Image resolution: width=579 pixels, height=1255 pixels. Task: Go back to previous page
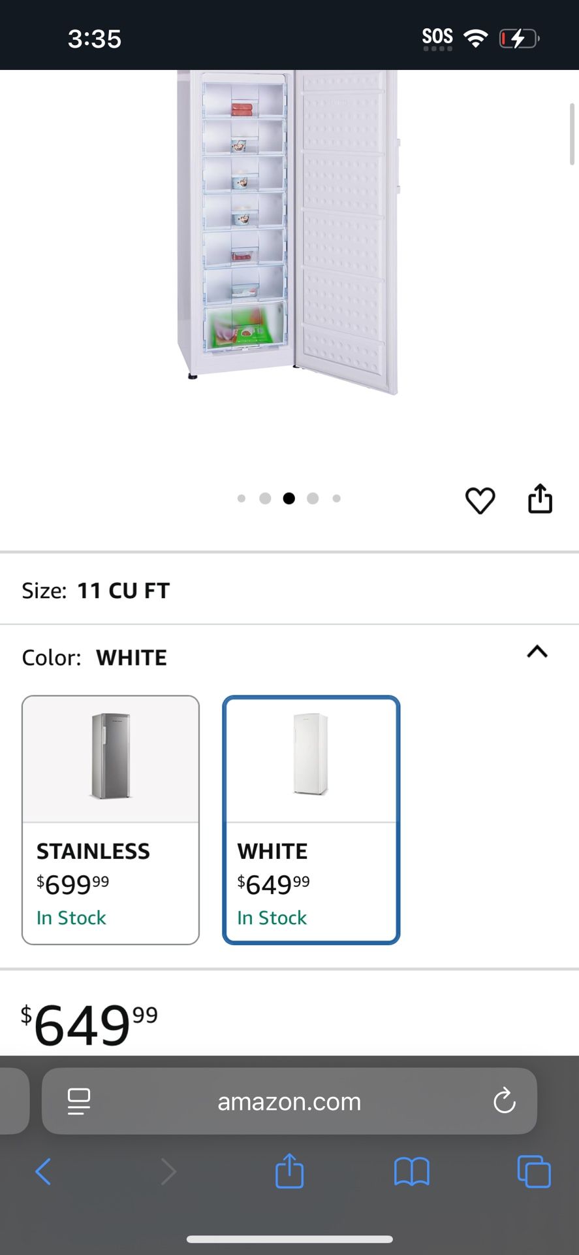[x=43, y=1171]
